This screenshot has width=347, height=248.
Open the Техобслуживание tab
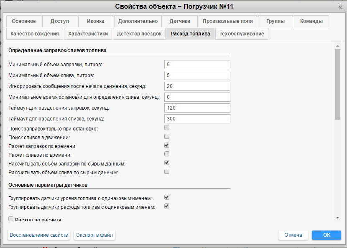click(x=242, y=34)
